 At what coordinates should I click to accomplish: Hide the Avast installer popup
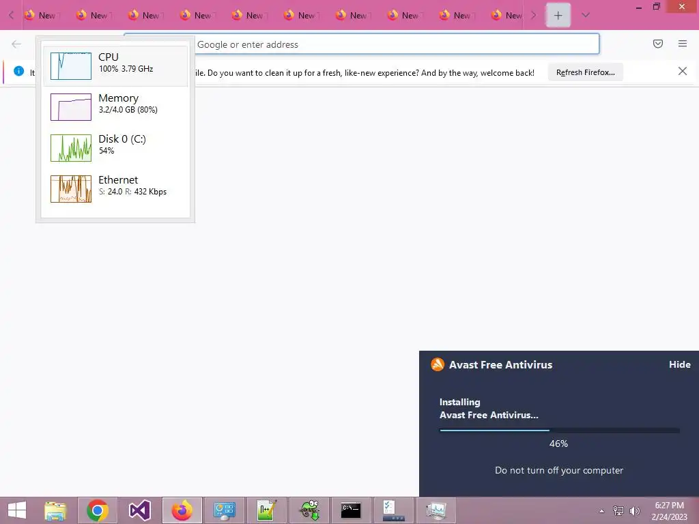679,364
